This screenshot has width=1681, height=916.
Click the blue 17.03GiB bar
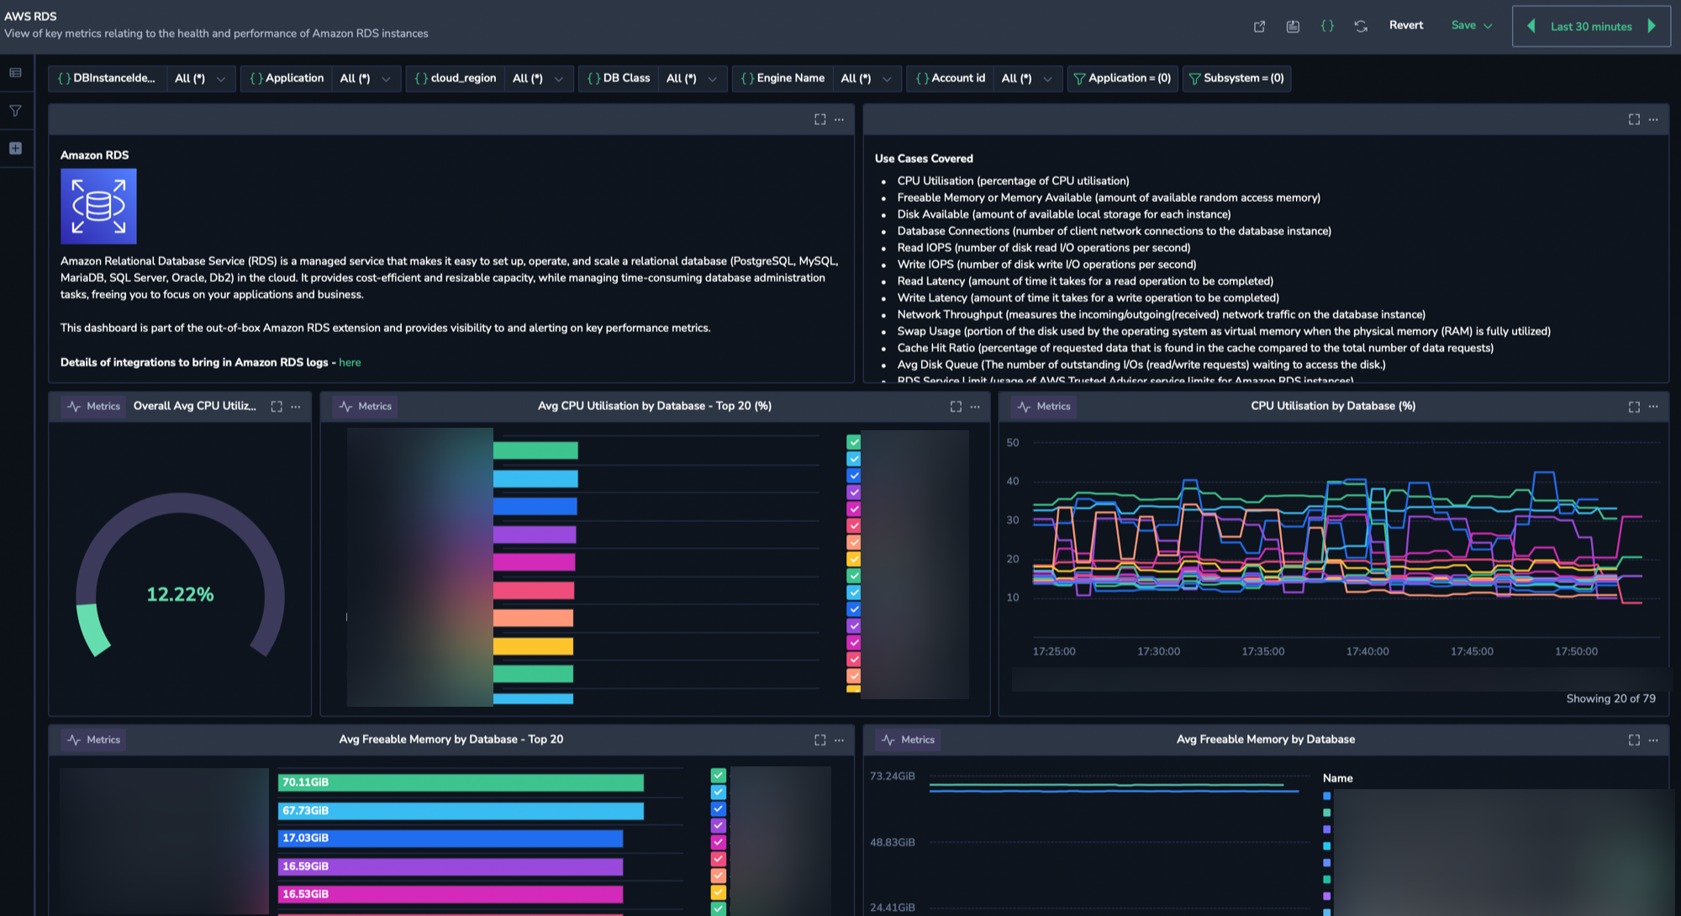coord(451,839)
